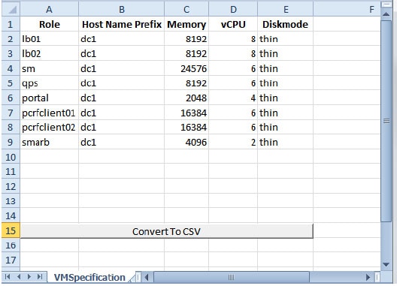Select column C header
Screen dimensions: 397x286
coord(186,10)
